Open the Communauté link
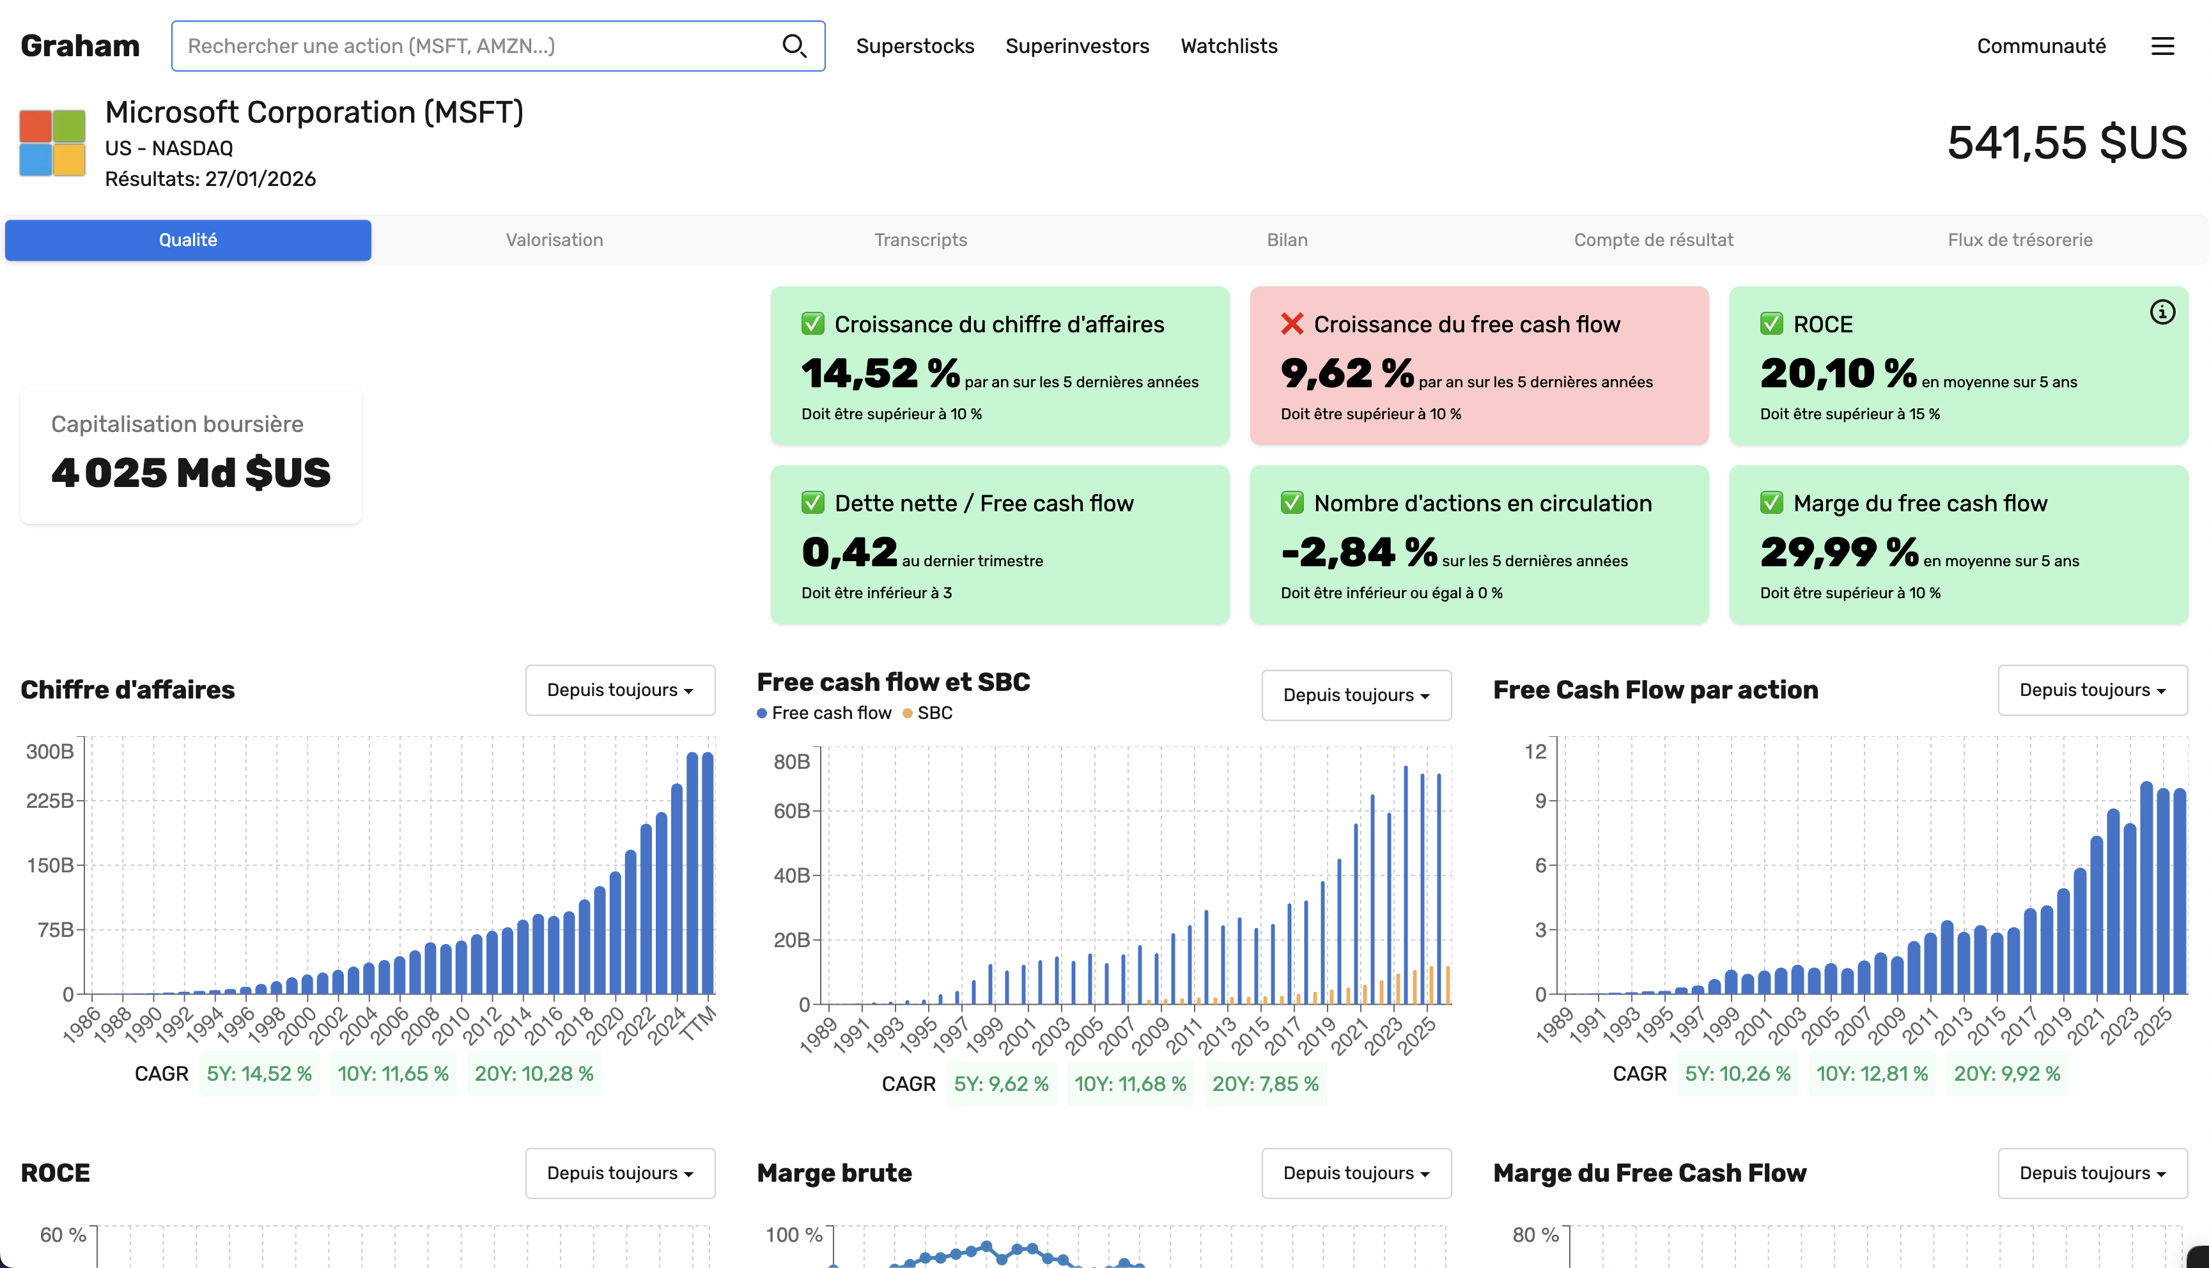 tap(2040, 46)
